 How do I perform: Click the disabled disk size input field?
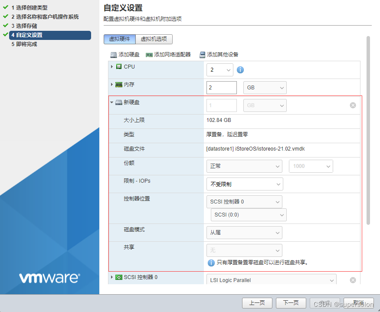(222, 105)
